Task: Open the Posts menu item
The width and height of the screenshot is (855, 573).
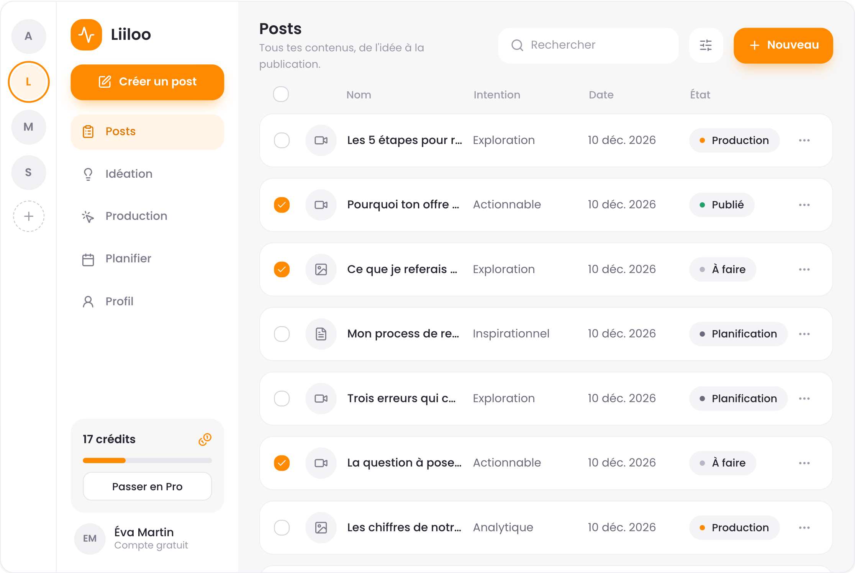Action: 147,132
